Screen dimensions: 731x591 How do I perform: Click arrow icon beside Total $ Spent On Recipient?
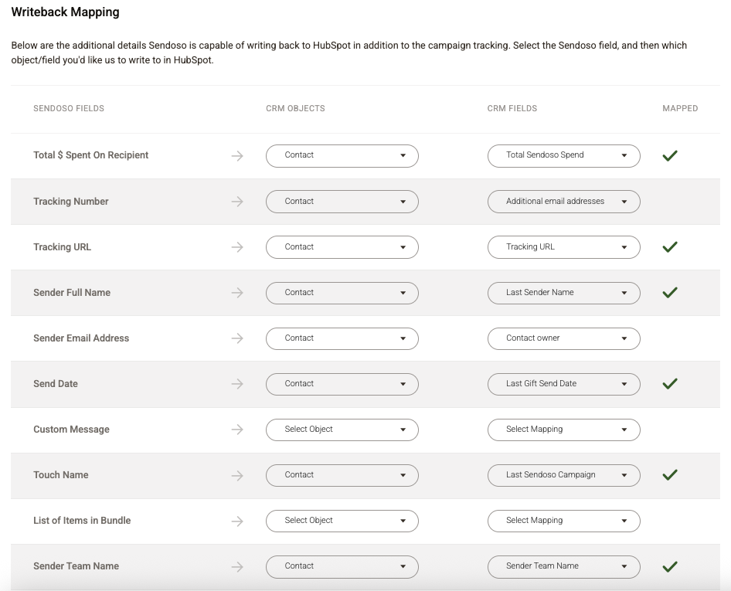[237, 156]
